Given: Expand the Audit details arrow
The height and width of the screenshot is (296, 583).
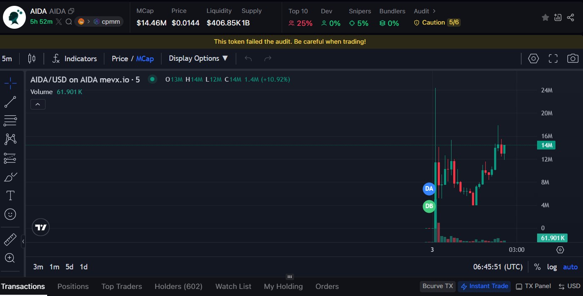Looking at the screenshot, I should tap(434, 11).
